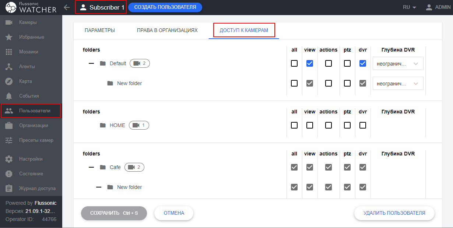Open DVR depth dropdown for Default folder
Image resolution: width=453 pixels, height=228 pixels.
tap(398, 64)
